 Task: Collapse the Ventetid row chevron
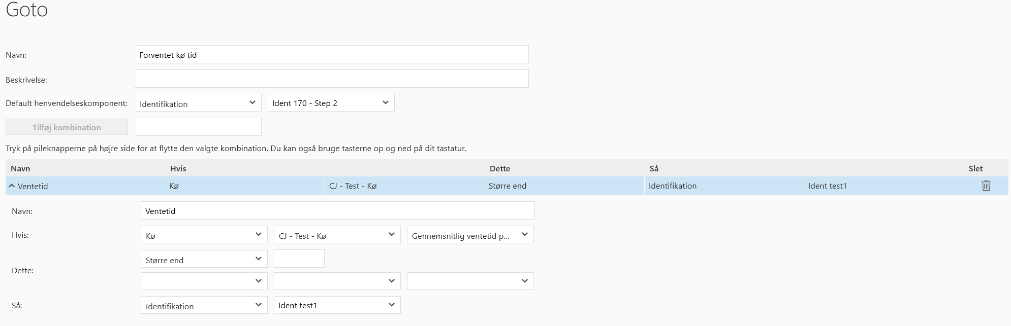click(x=12, y=186)
